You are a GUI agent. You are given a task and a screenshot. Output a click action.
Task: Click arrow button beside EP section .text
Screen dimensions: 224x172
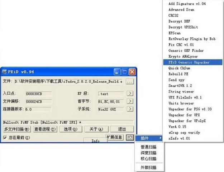130,94
